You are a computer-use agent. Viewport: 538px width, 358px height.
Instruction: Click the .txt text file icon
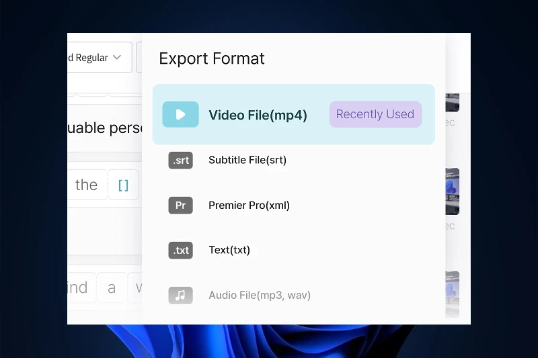(x=180, y=251)
